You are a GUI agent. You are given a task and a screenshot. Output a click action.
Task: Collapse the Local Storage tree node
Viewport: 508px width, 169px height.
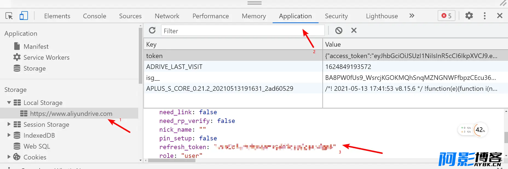(x=9, y=102)
